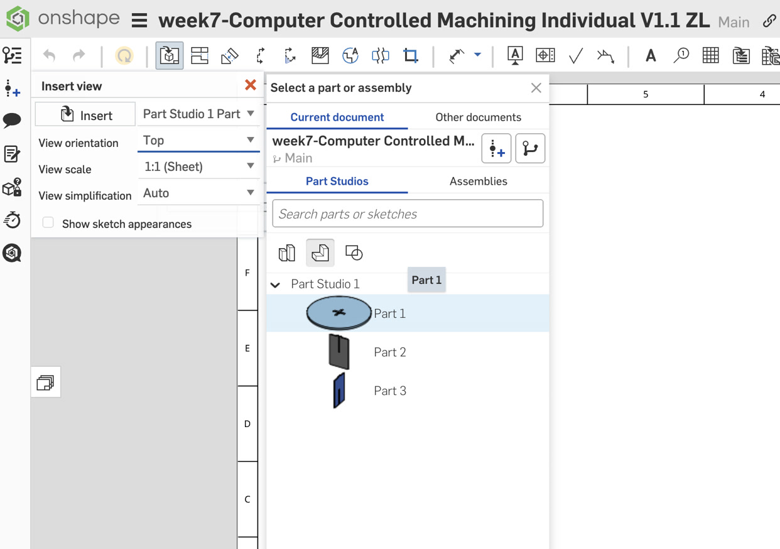
Task: Open the View simplification Auto dropdown
Action: pos(198,193)
